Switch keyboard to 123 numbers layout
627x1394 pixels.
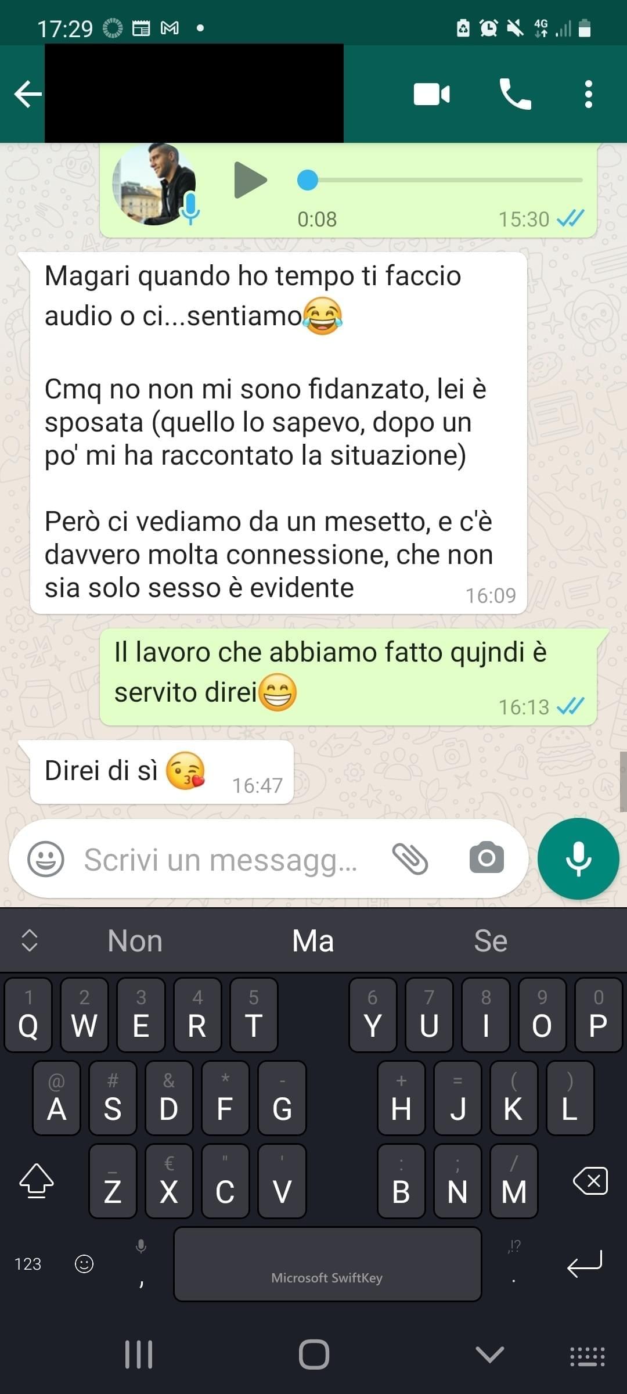(x=28, y=1263)
